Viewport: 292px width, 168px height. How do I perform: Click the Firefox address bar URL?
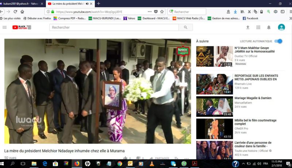coord(89,12)
